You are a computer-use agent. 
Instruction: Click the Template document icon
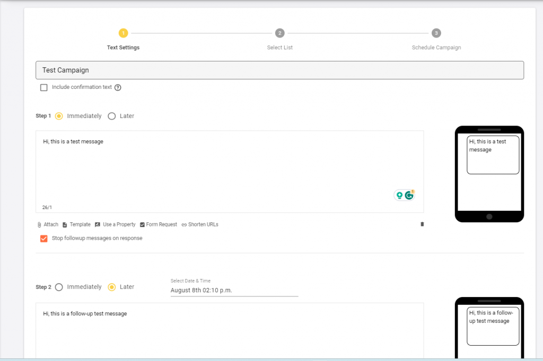[x=65, y=225]
